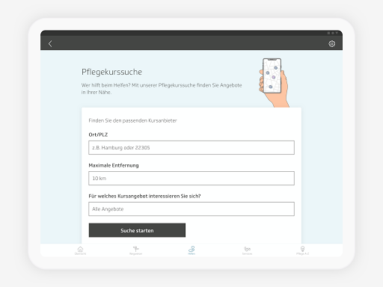Click the Ort/PLZ input field

[191, 147]
